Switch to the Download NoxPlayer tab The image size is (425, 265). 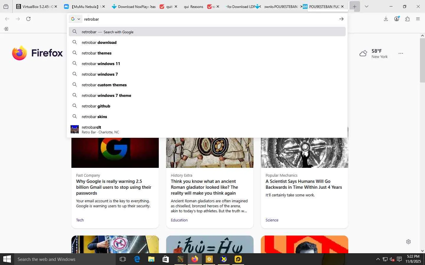point(133,6)
